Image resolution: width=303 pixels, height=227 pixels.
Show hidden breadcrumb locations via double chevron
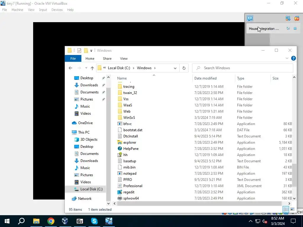click(104, 68)
